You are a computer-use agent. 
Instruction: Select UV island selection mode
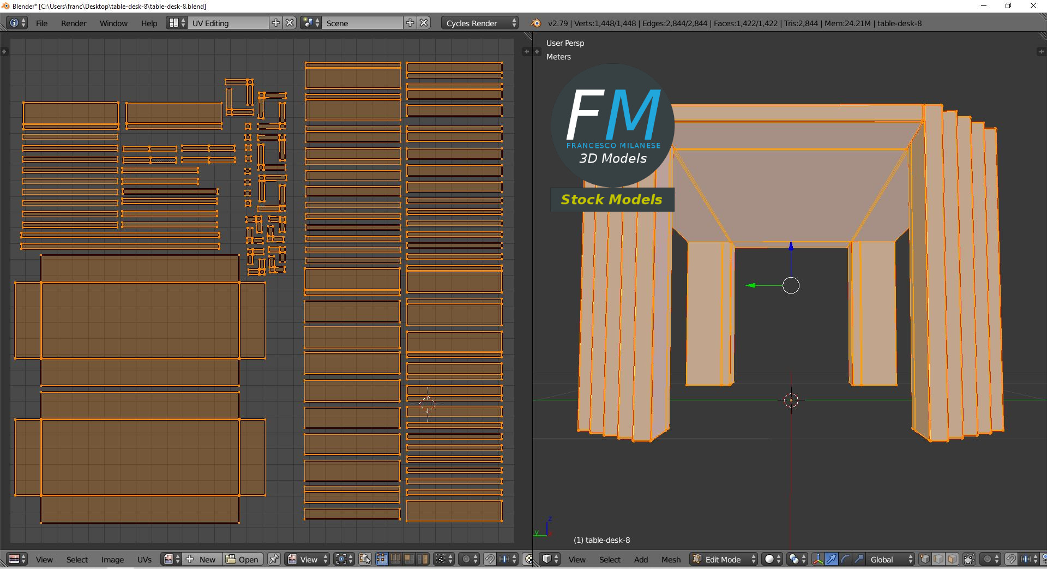(423, 559)
